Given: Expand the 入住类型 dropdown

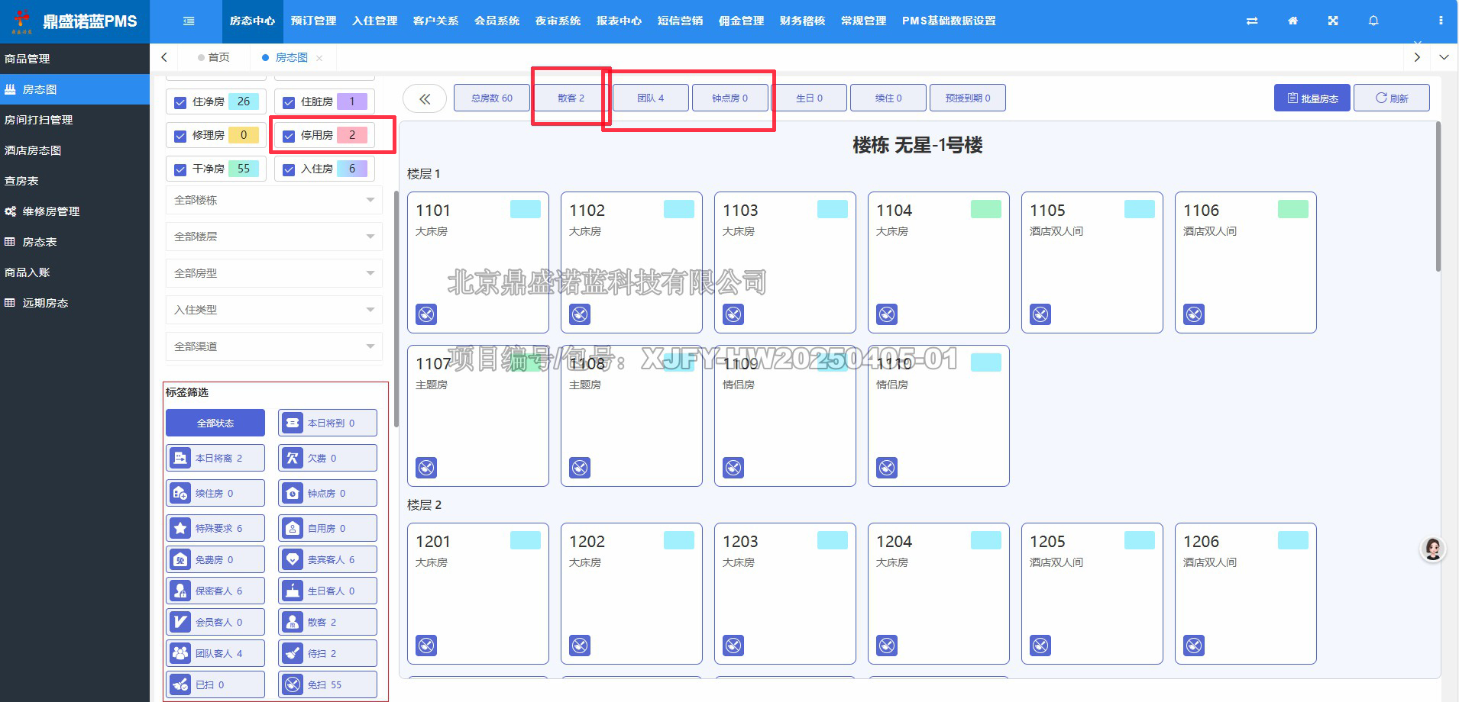Looking at the screenshot, I should 274,310.
